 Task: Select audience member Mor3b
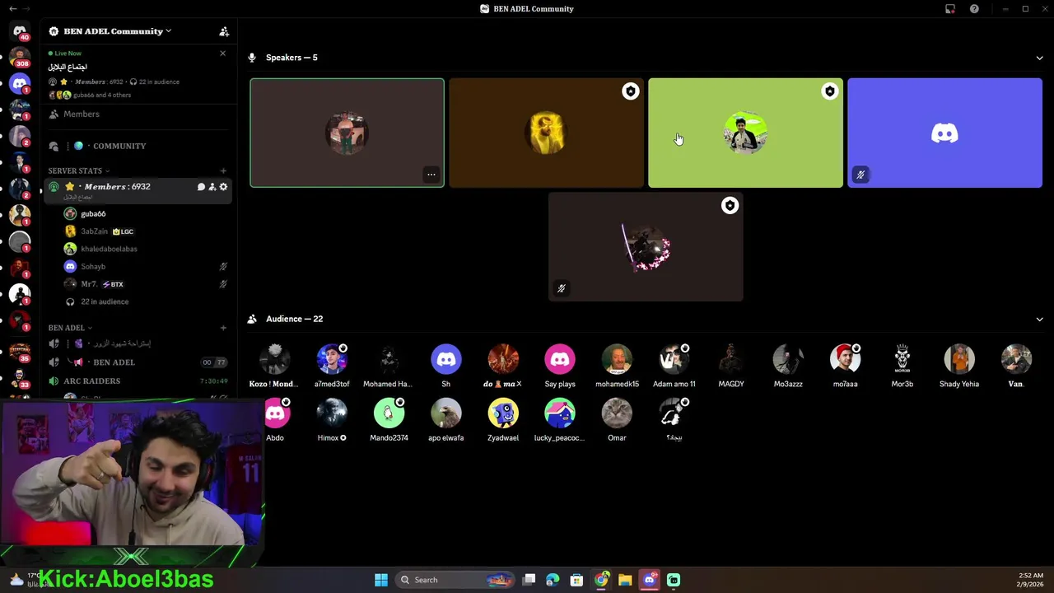(902, 366)
